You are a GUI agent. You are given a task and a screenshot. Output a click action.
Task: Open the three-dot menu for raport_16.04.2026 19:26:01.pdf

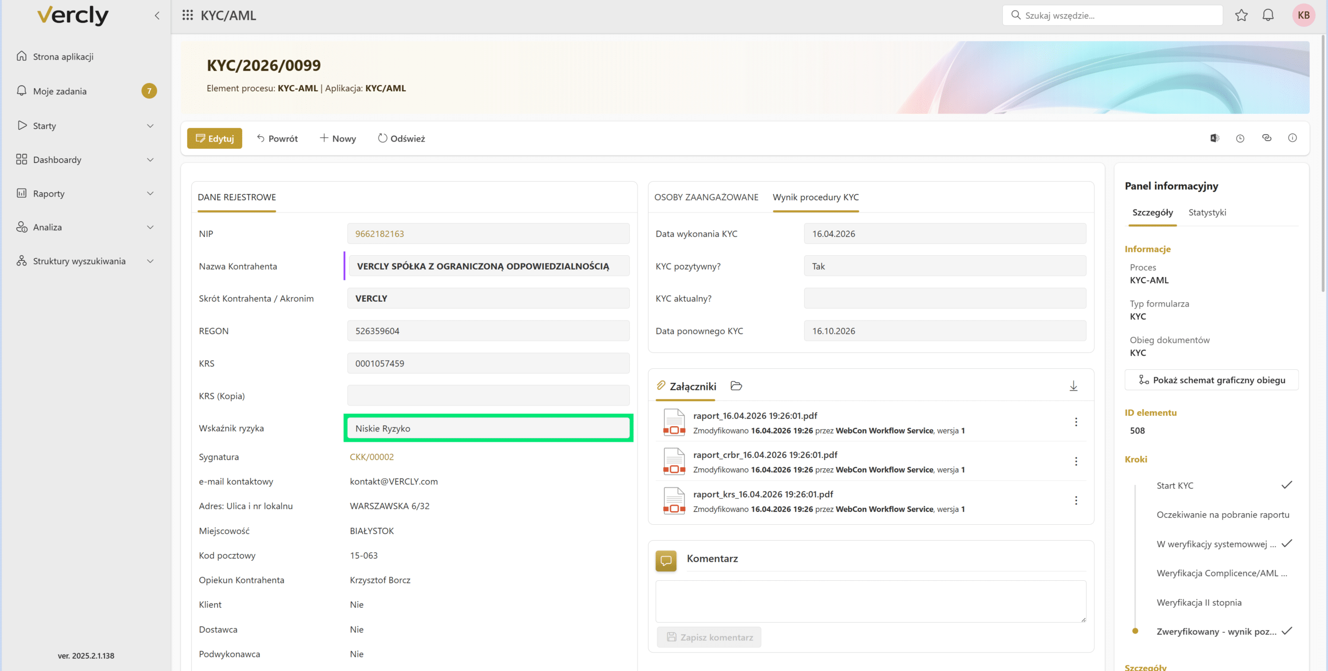pyautogui.click(x=1076, y=422)
